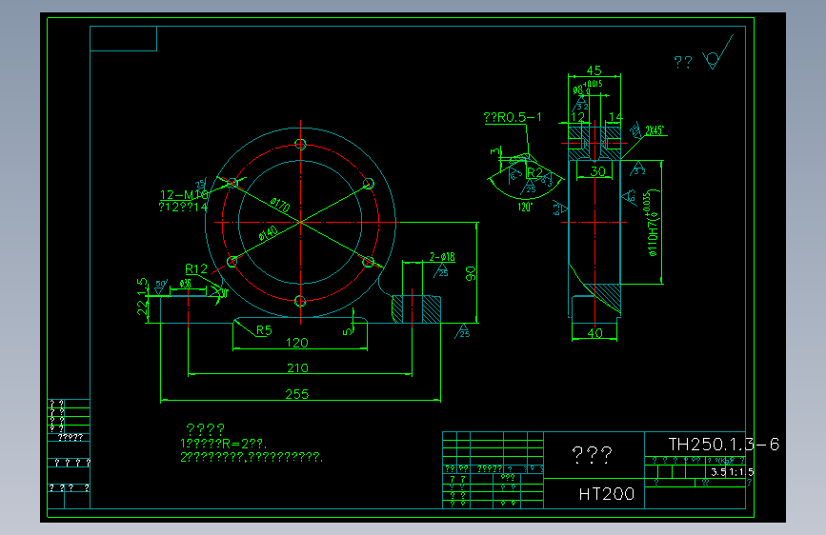Select the 3.5 weight value in title block
This screenshot has height=535, width=826.
[x=718, y=472]
